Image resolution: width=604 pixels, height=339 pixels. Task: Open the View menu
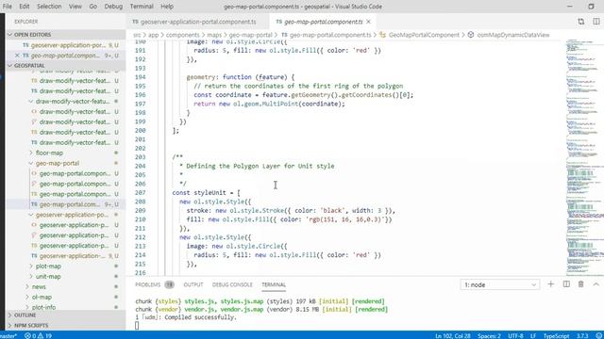click(75, 7)
